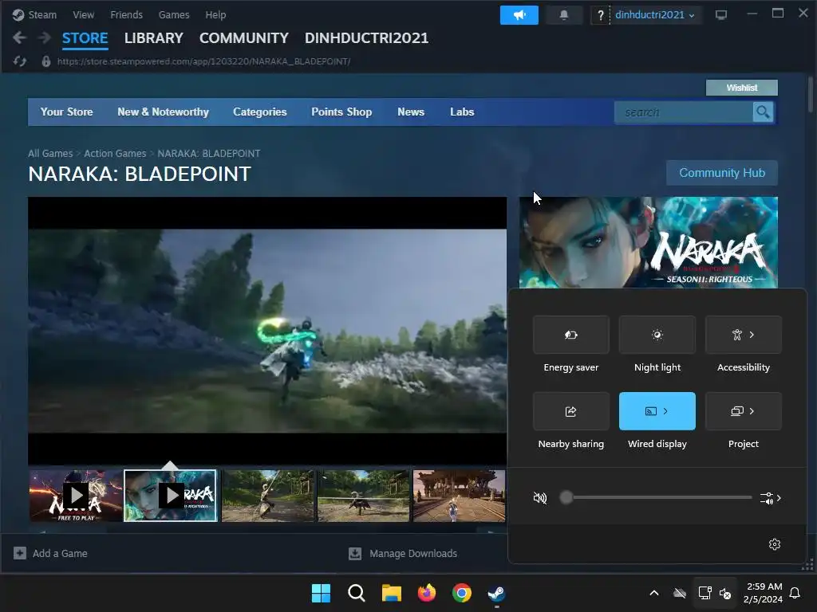This screenshot has height=612, width=817.
Task: Click the store search magnifier button
Action: pyautogui.click(x=763, y=112)
